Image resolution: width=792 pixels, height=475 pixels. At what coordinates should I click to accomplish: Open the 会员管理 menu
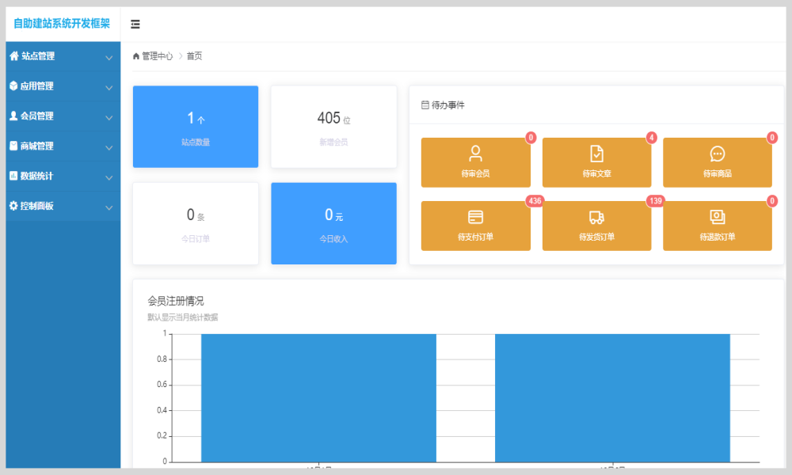pos(63,116)
